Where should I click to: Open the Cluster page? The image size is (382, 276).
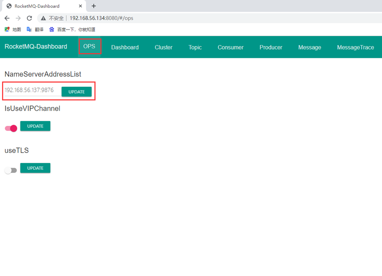pyautogui.click(x=164, y=47)
